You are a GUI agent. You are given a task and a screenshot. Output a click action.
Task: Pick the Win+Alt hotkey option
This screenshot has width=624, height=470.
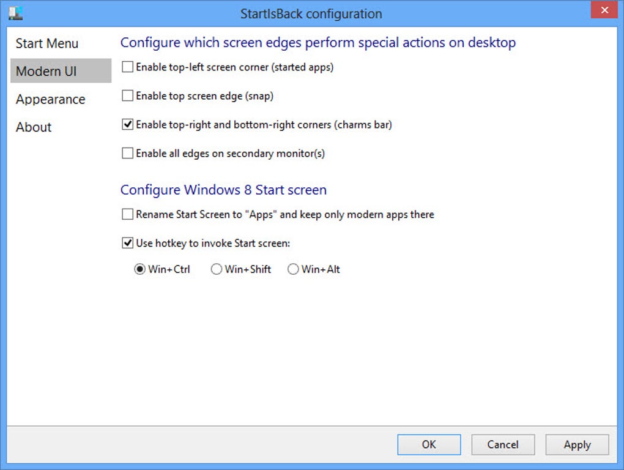[293, 269]
